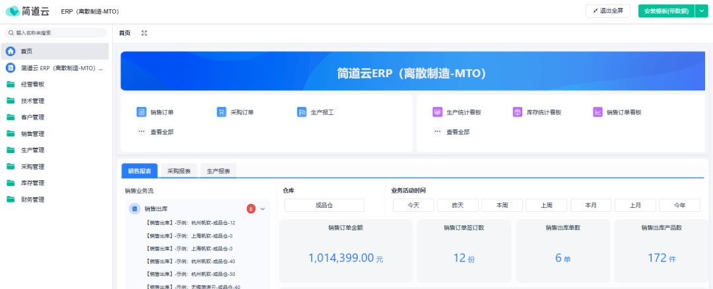Open the 生产统计看板 dashboard icon
This screenshot has height=289, width=713.
coord(437,112)
